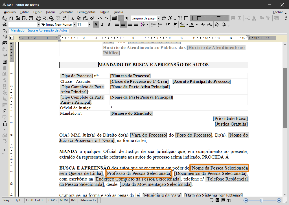Toggle underline S formatting
The width and height of the screenshot is (289, 205).
[x=109, y=24]
